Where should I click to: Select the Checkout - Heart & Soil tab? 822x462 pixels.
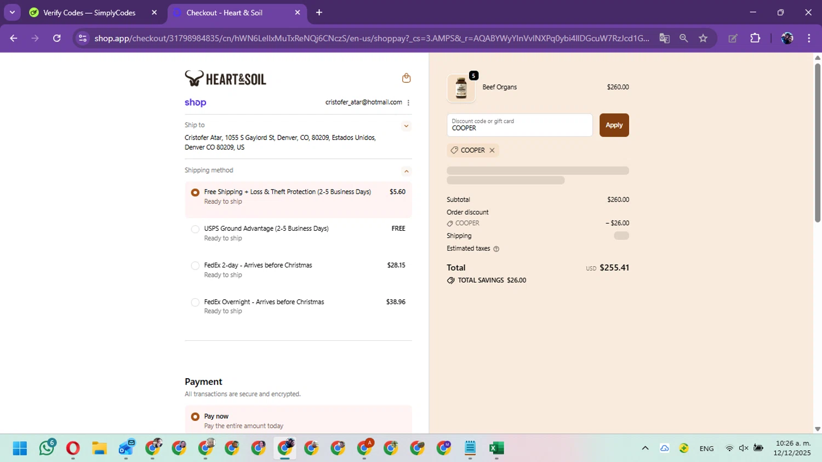[x=224, y=13]
